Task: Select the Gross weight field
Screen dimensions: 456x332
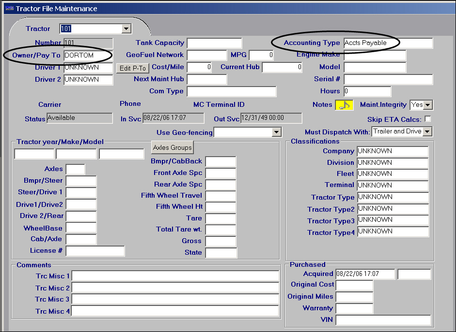Action: 220,241
